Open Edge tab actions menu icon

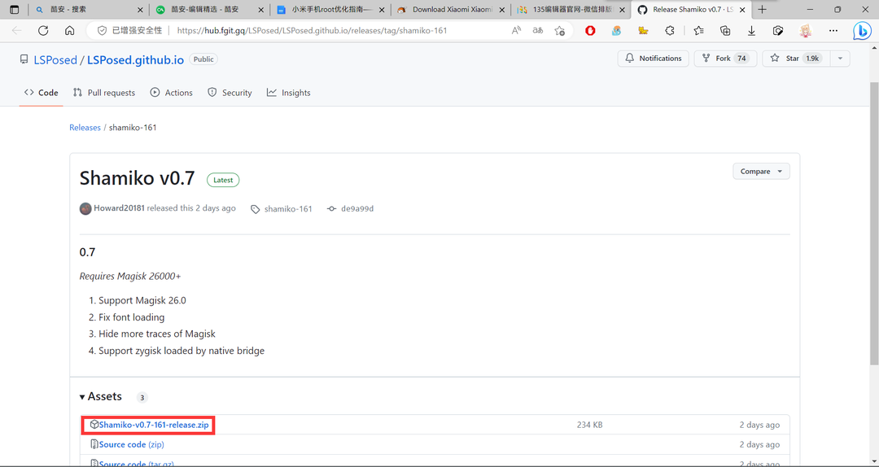(x=15, y=10)
